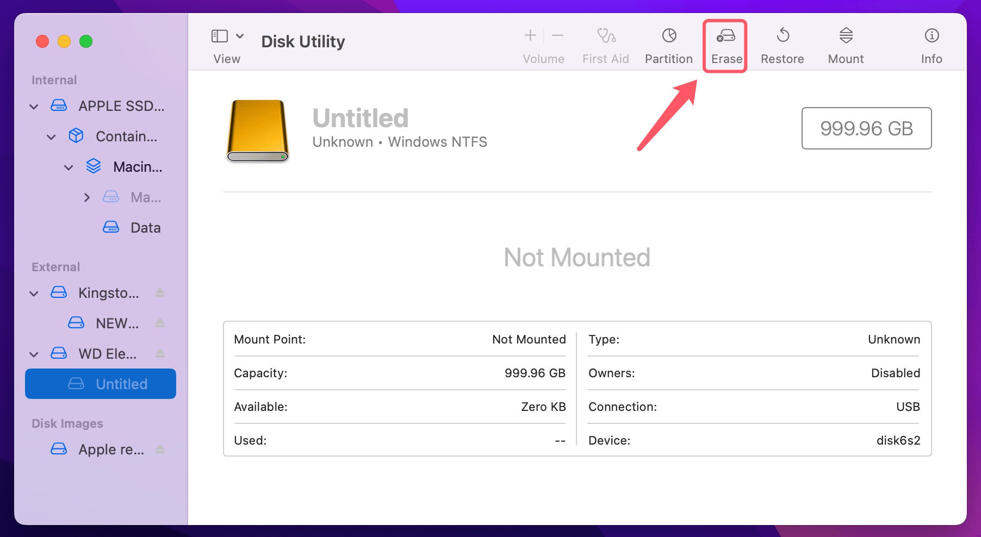This screenshot has width=981, height=537.
Task: Mount the Untitled volume using the Mount icon
Action: click(x=845, y=43)
